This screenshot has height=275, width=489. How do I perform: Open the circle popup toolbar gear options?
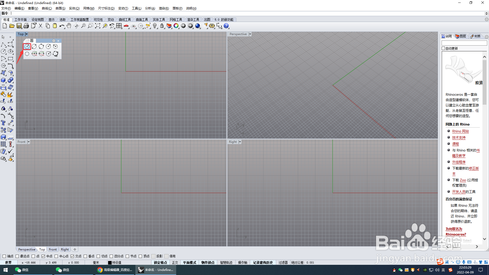[x=54, y=41]
